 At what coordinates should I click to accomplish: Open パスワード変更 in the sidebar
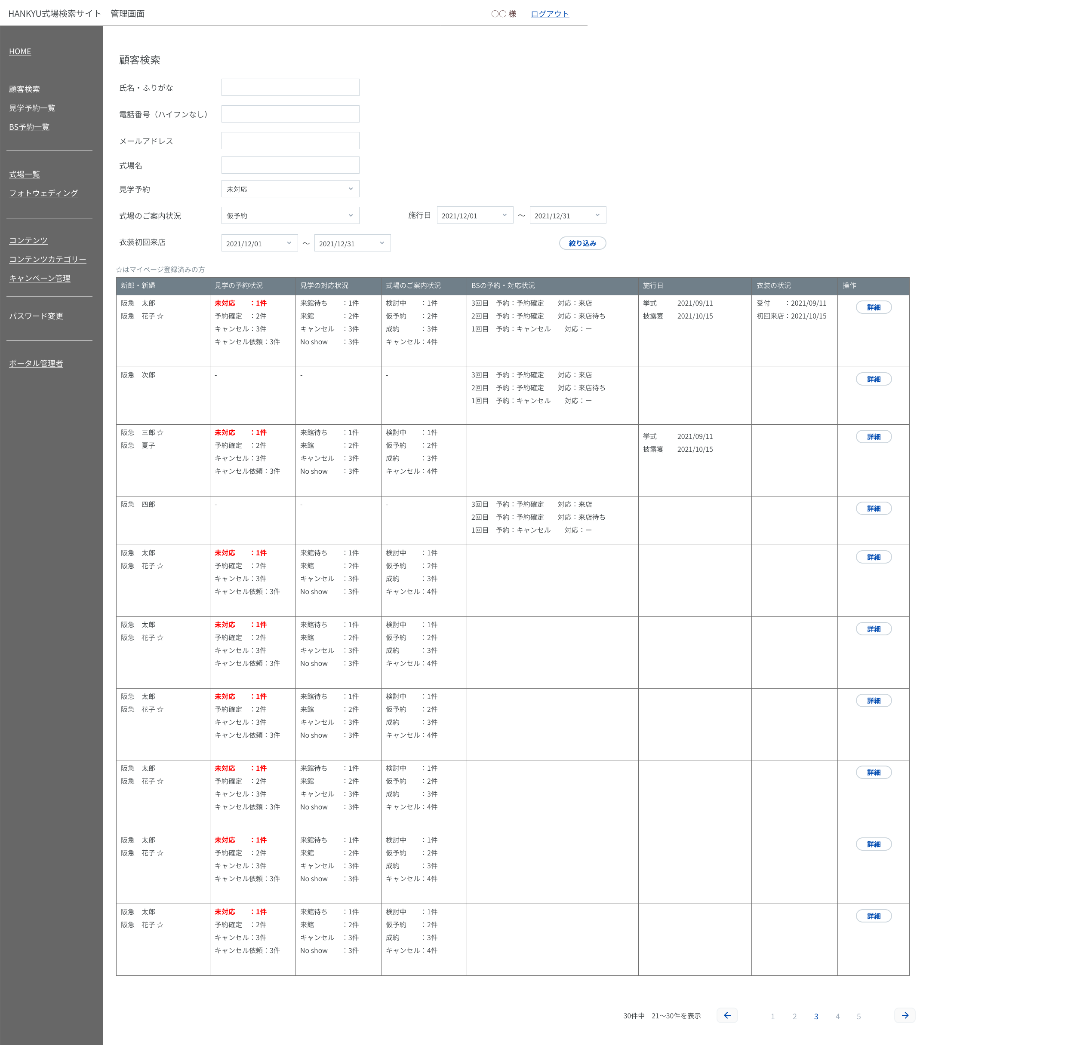pyautogui.click(x=36, y=316)
